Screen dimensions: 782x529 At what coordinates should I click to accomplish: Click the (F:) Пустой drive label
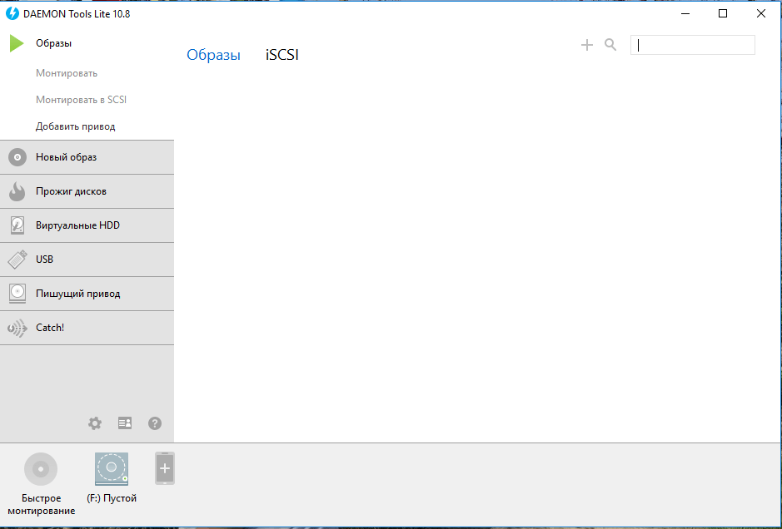(112, 498)
